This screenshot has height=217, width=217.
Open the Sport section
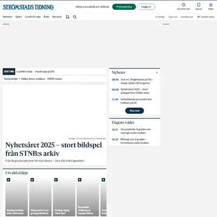pyautogui.click(x=18, y=17)
